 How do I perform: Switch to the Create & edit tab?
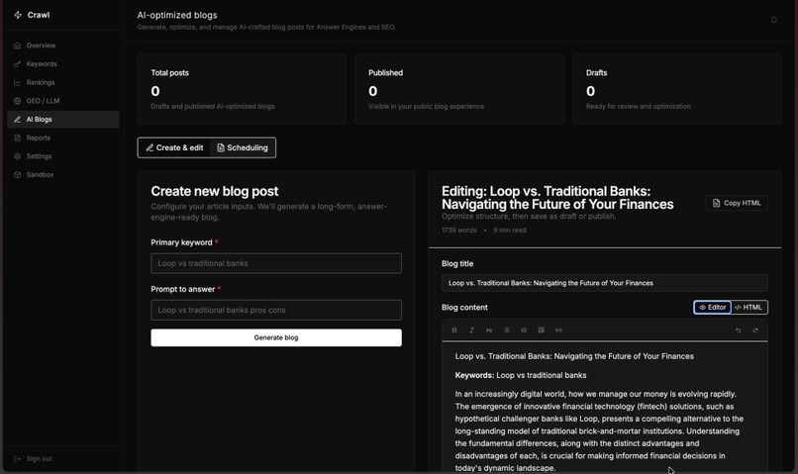click(174, 147)
